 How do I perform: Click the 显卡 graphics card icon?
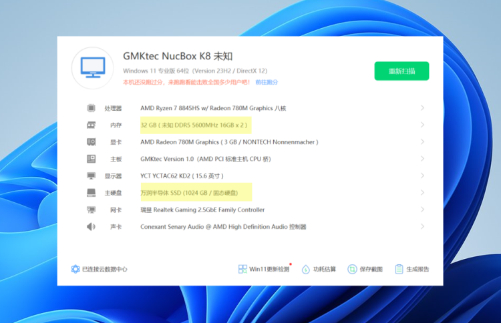91,142
